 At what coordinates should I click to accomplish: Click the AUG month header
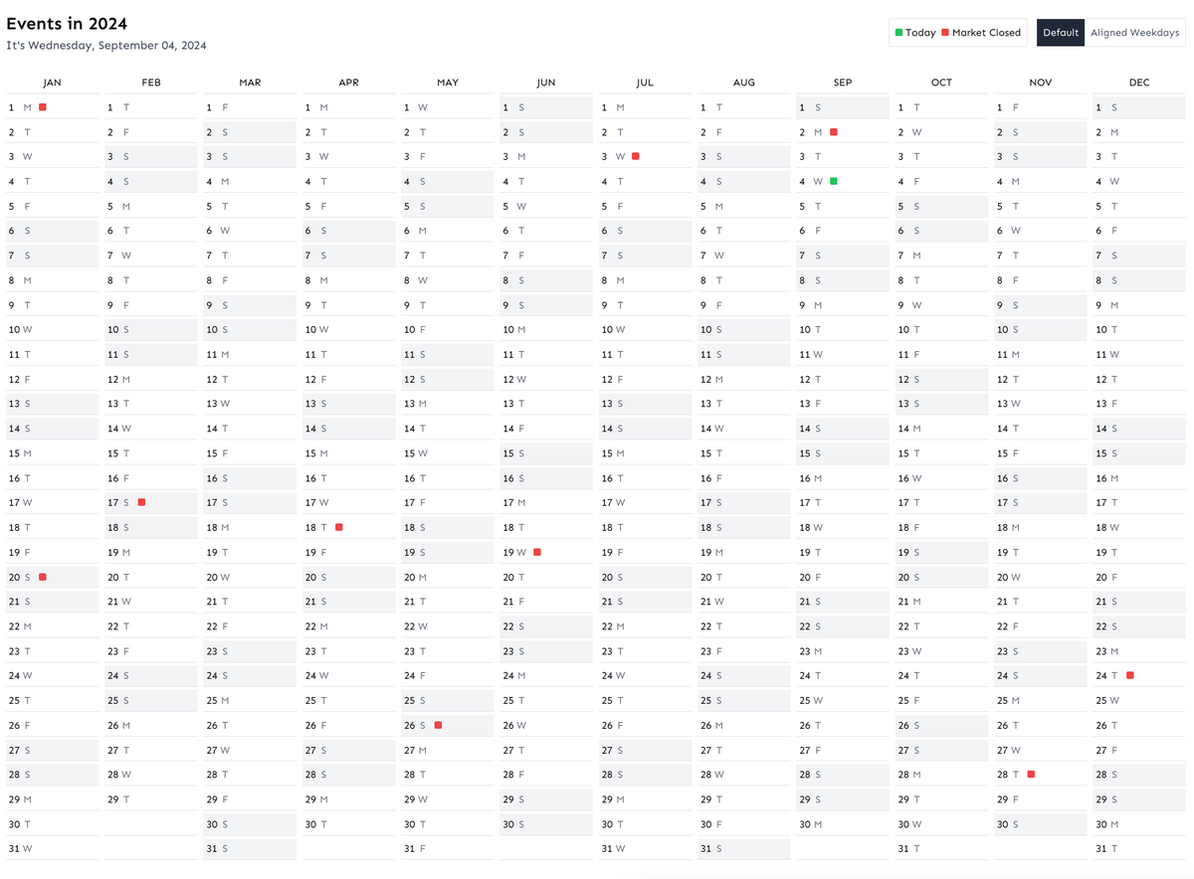point(744,83)
